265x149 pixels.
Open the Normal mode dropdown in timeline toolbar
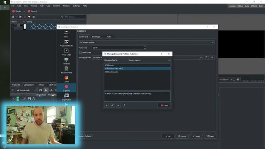pyautogui.click(x=26, y=90)
